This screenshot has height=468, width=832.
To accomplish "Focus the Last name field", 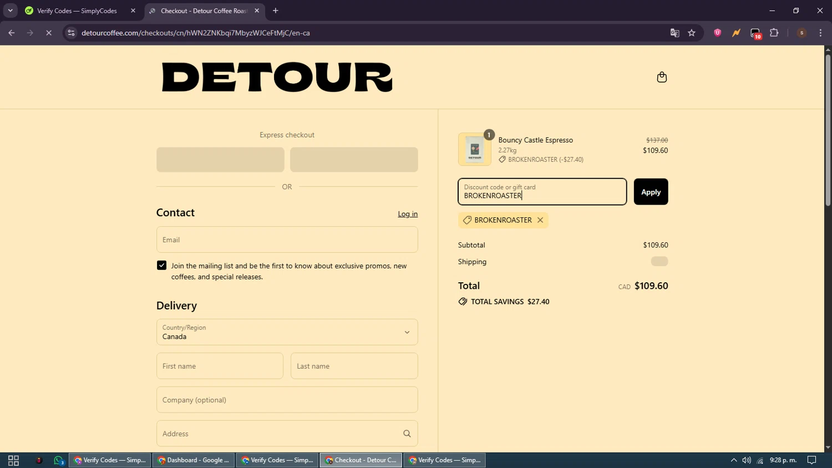I will [x=354, y=366].
